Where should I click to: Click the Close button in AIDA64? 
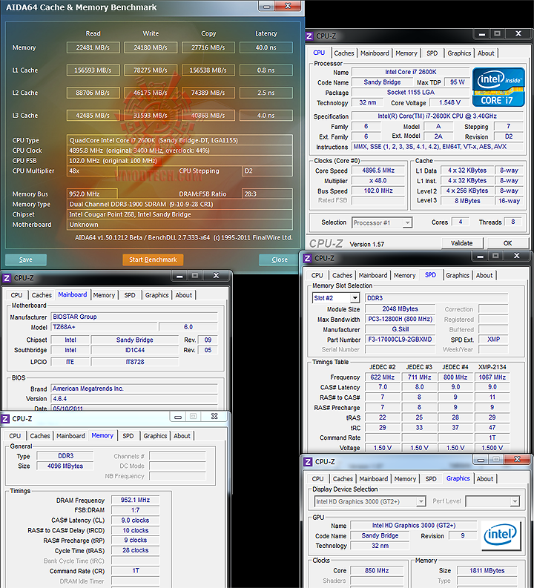pyautogui.click(x=280, y=260)
